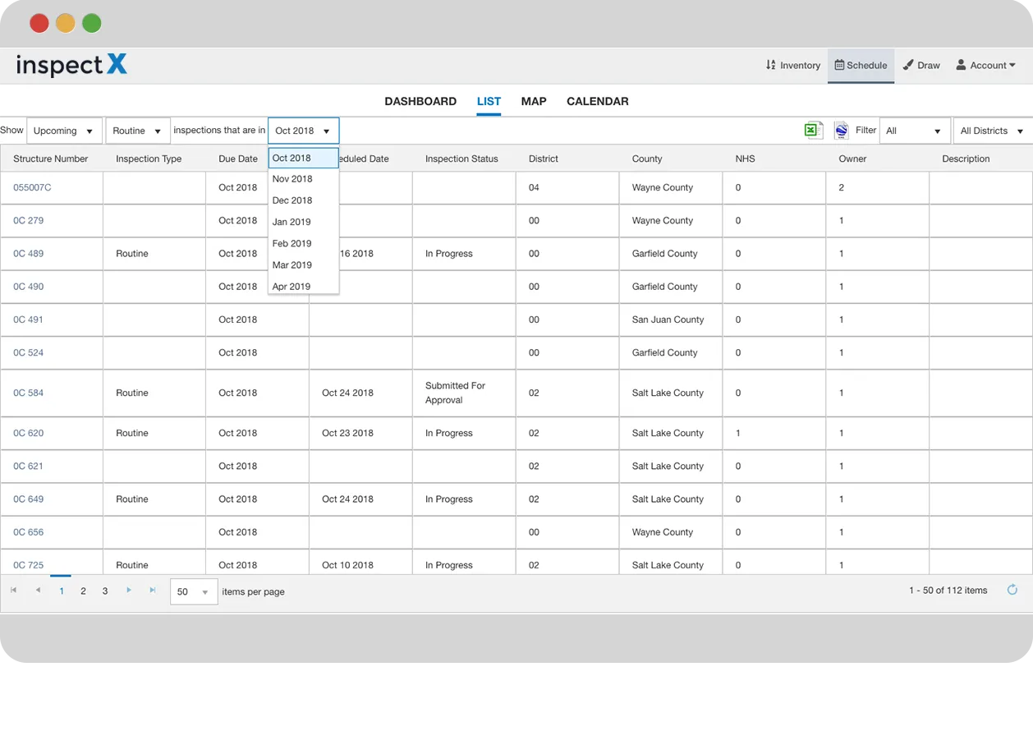1033x731 pixels.
Task: Click the '1 - 50 of 112 items' text
Action: point(948,590)
